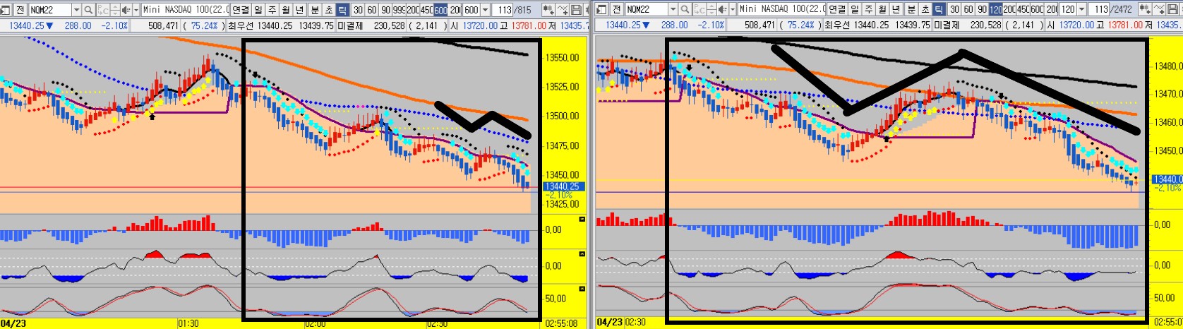The width and height of the screenshot is (1183, 329).
Task: Select 주 (weekly) period in right chart
Action: click(869, 10)
